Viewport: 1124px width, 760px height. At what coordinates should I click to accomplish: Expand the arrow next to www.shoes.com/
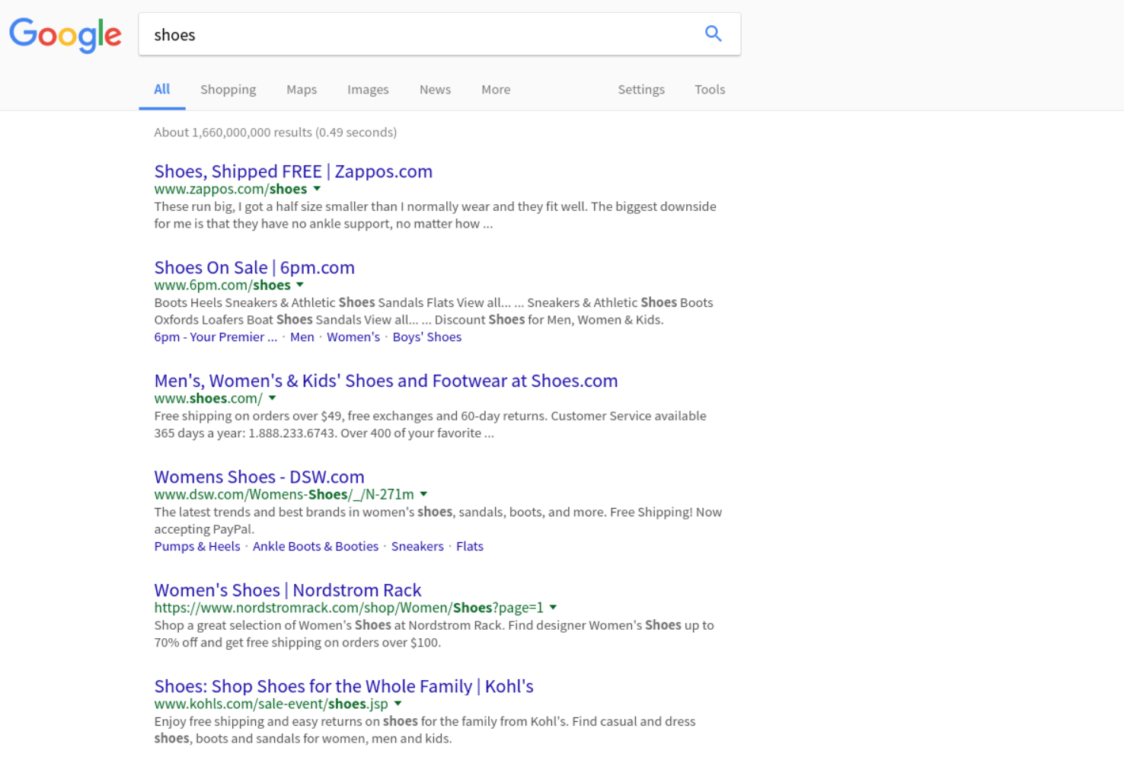click(x=272, y=398)
